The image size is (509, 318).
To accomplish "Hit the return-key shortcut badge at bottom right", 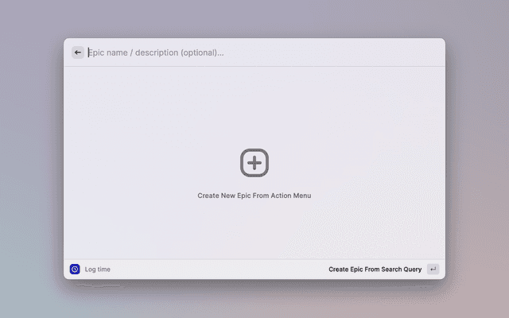I will 433,270.
